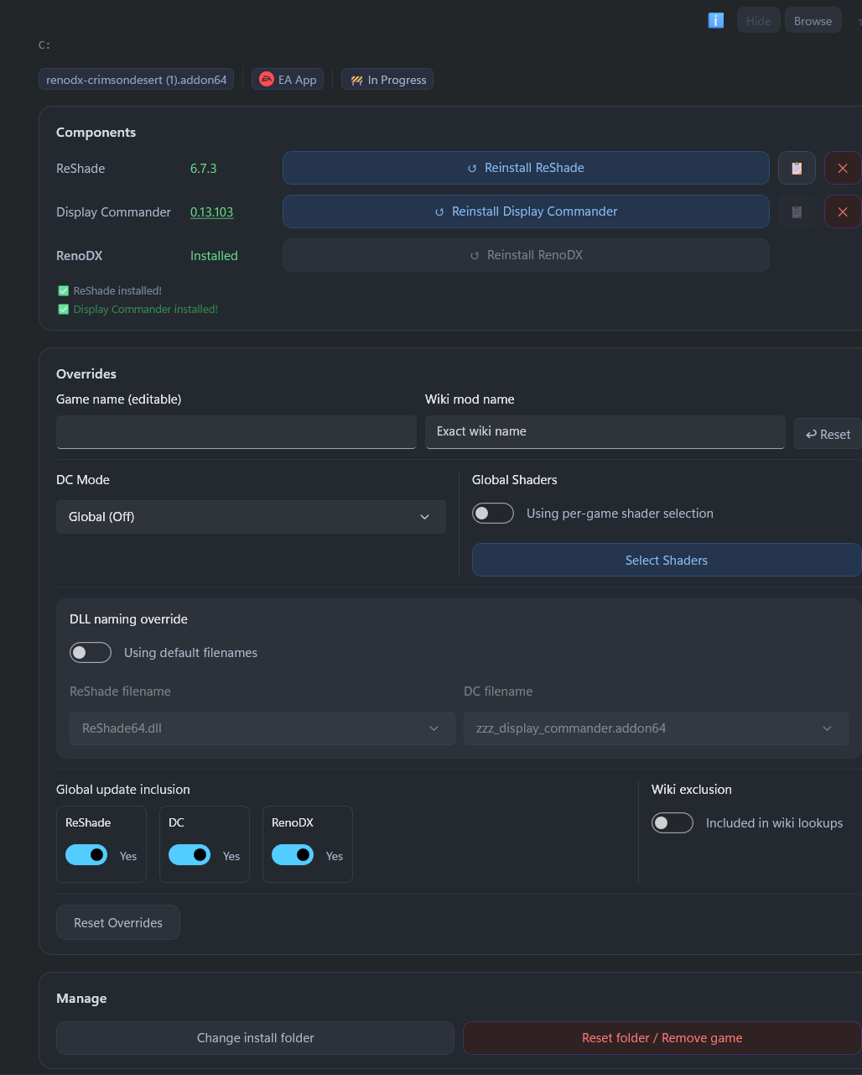Click the Hide button at top
Viewport: 862px width, 1075px height.
point(759,21)
